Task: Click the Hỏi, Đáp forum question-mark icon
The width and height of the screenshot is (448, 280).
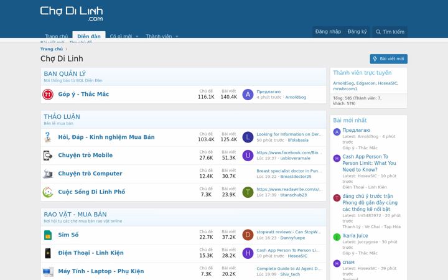Action: pos(48,137)
